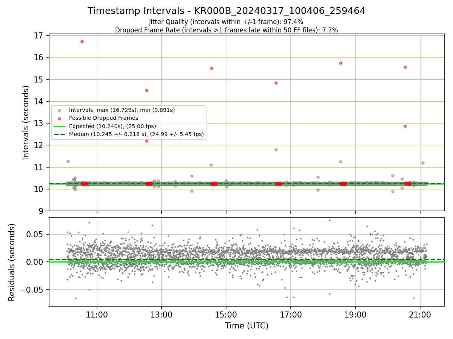This screenshot has width=453, height=339.
Task: Click the x-axis tick label '11:00'
Action: click(97, 315)
